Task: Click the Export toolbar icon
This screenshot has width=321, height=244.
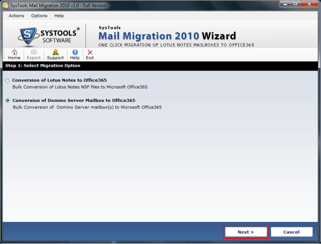Action: (x=33, y=54)
